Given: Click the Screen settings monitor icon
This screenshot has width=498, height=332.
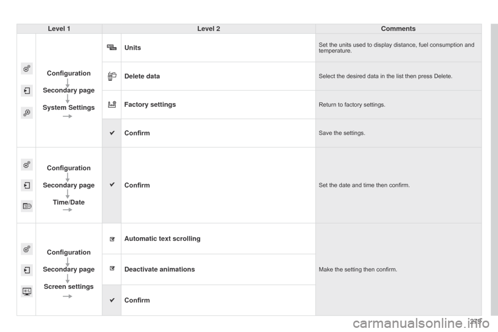Looking at the screenshot, I should pos(26,291).
